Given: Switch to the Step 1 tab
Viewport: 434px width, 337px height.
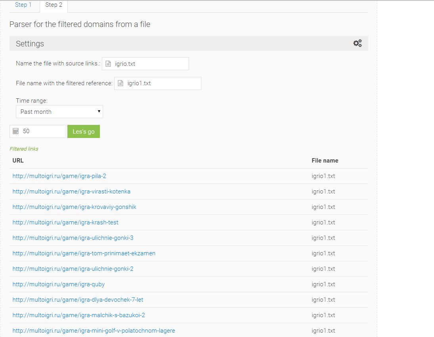Looking at the screenshot, I should point(23,5).
